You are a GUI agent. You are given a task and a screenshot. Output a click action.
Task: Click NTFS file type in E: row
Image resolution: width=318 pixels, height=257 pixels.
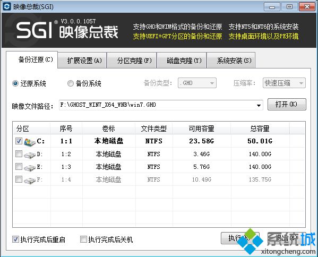click(x=153, y=167)
